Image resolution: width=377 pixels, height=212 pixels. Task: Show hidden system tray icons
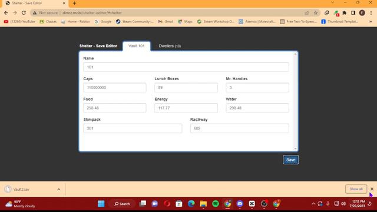(313, 204)
